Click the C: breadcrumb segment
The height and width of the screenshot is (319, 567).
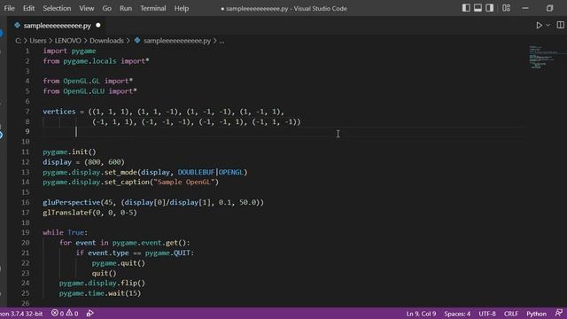click(18, 41)
